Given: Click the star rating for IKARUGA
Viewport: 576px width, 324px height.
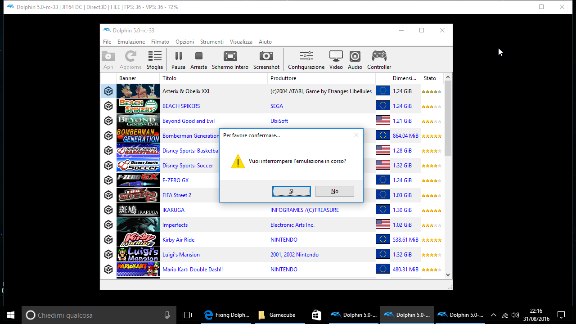Looking at the screenshot, I should (432, 211).
